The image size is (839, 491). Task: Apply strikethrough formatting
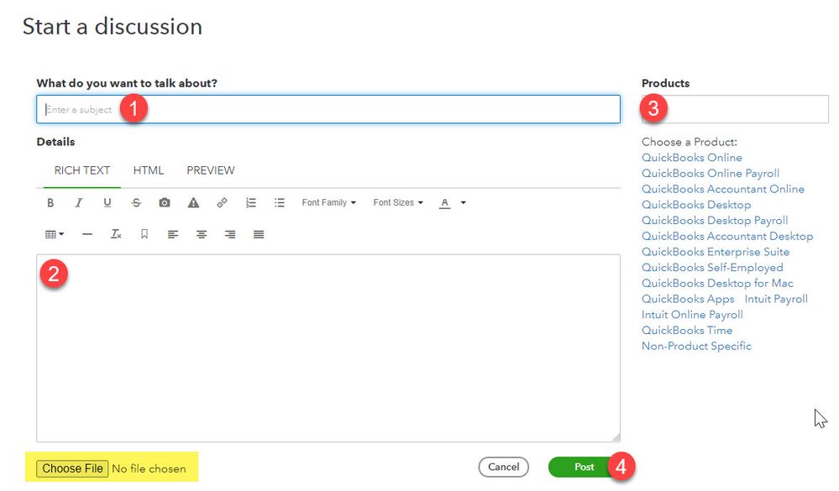(136, 203)
